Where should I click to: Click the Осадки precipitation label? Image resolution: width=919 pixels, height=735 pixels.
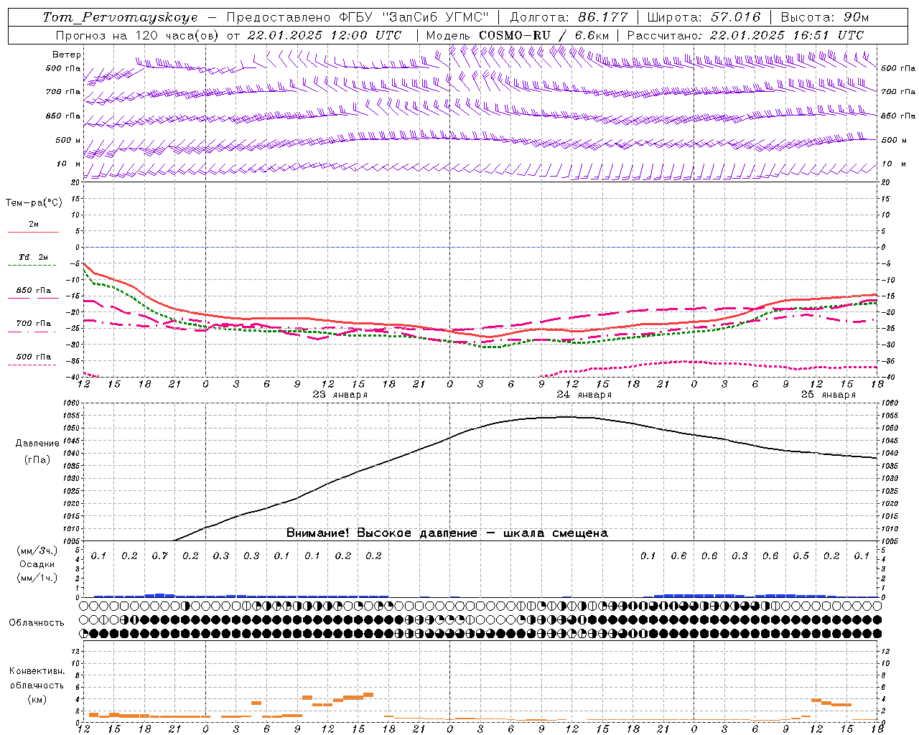pyautogui.click(x=37, y=564)
